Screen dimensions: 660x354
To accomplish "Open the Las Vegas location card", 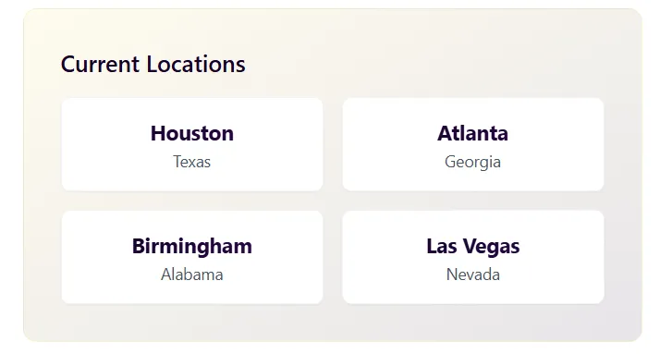I will (x=473, y=257).
